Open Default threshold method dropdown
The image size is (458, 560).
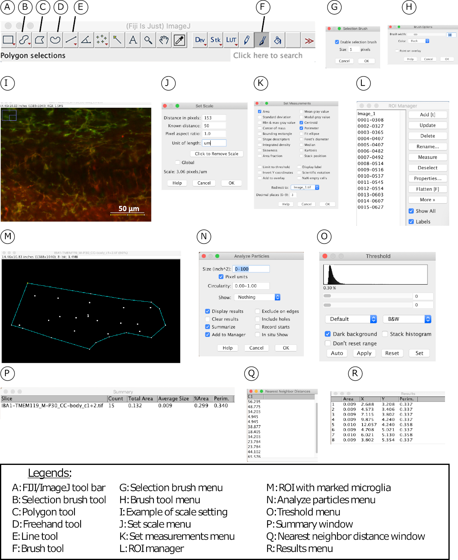(351, 319)
